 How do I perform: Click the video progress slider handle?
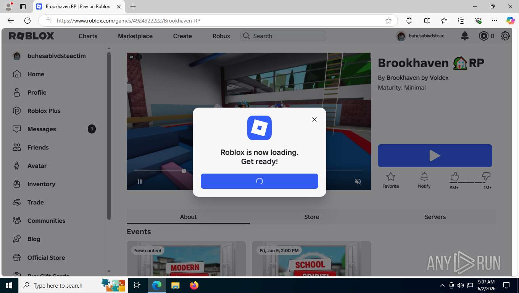[184, 171]
